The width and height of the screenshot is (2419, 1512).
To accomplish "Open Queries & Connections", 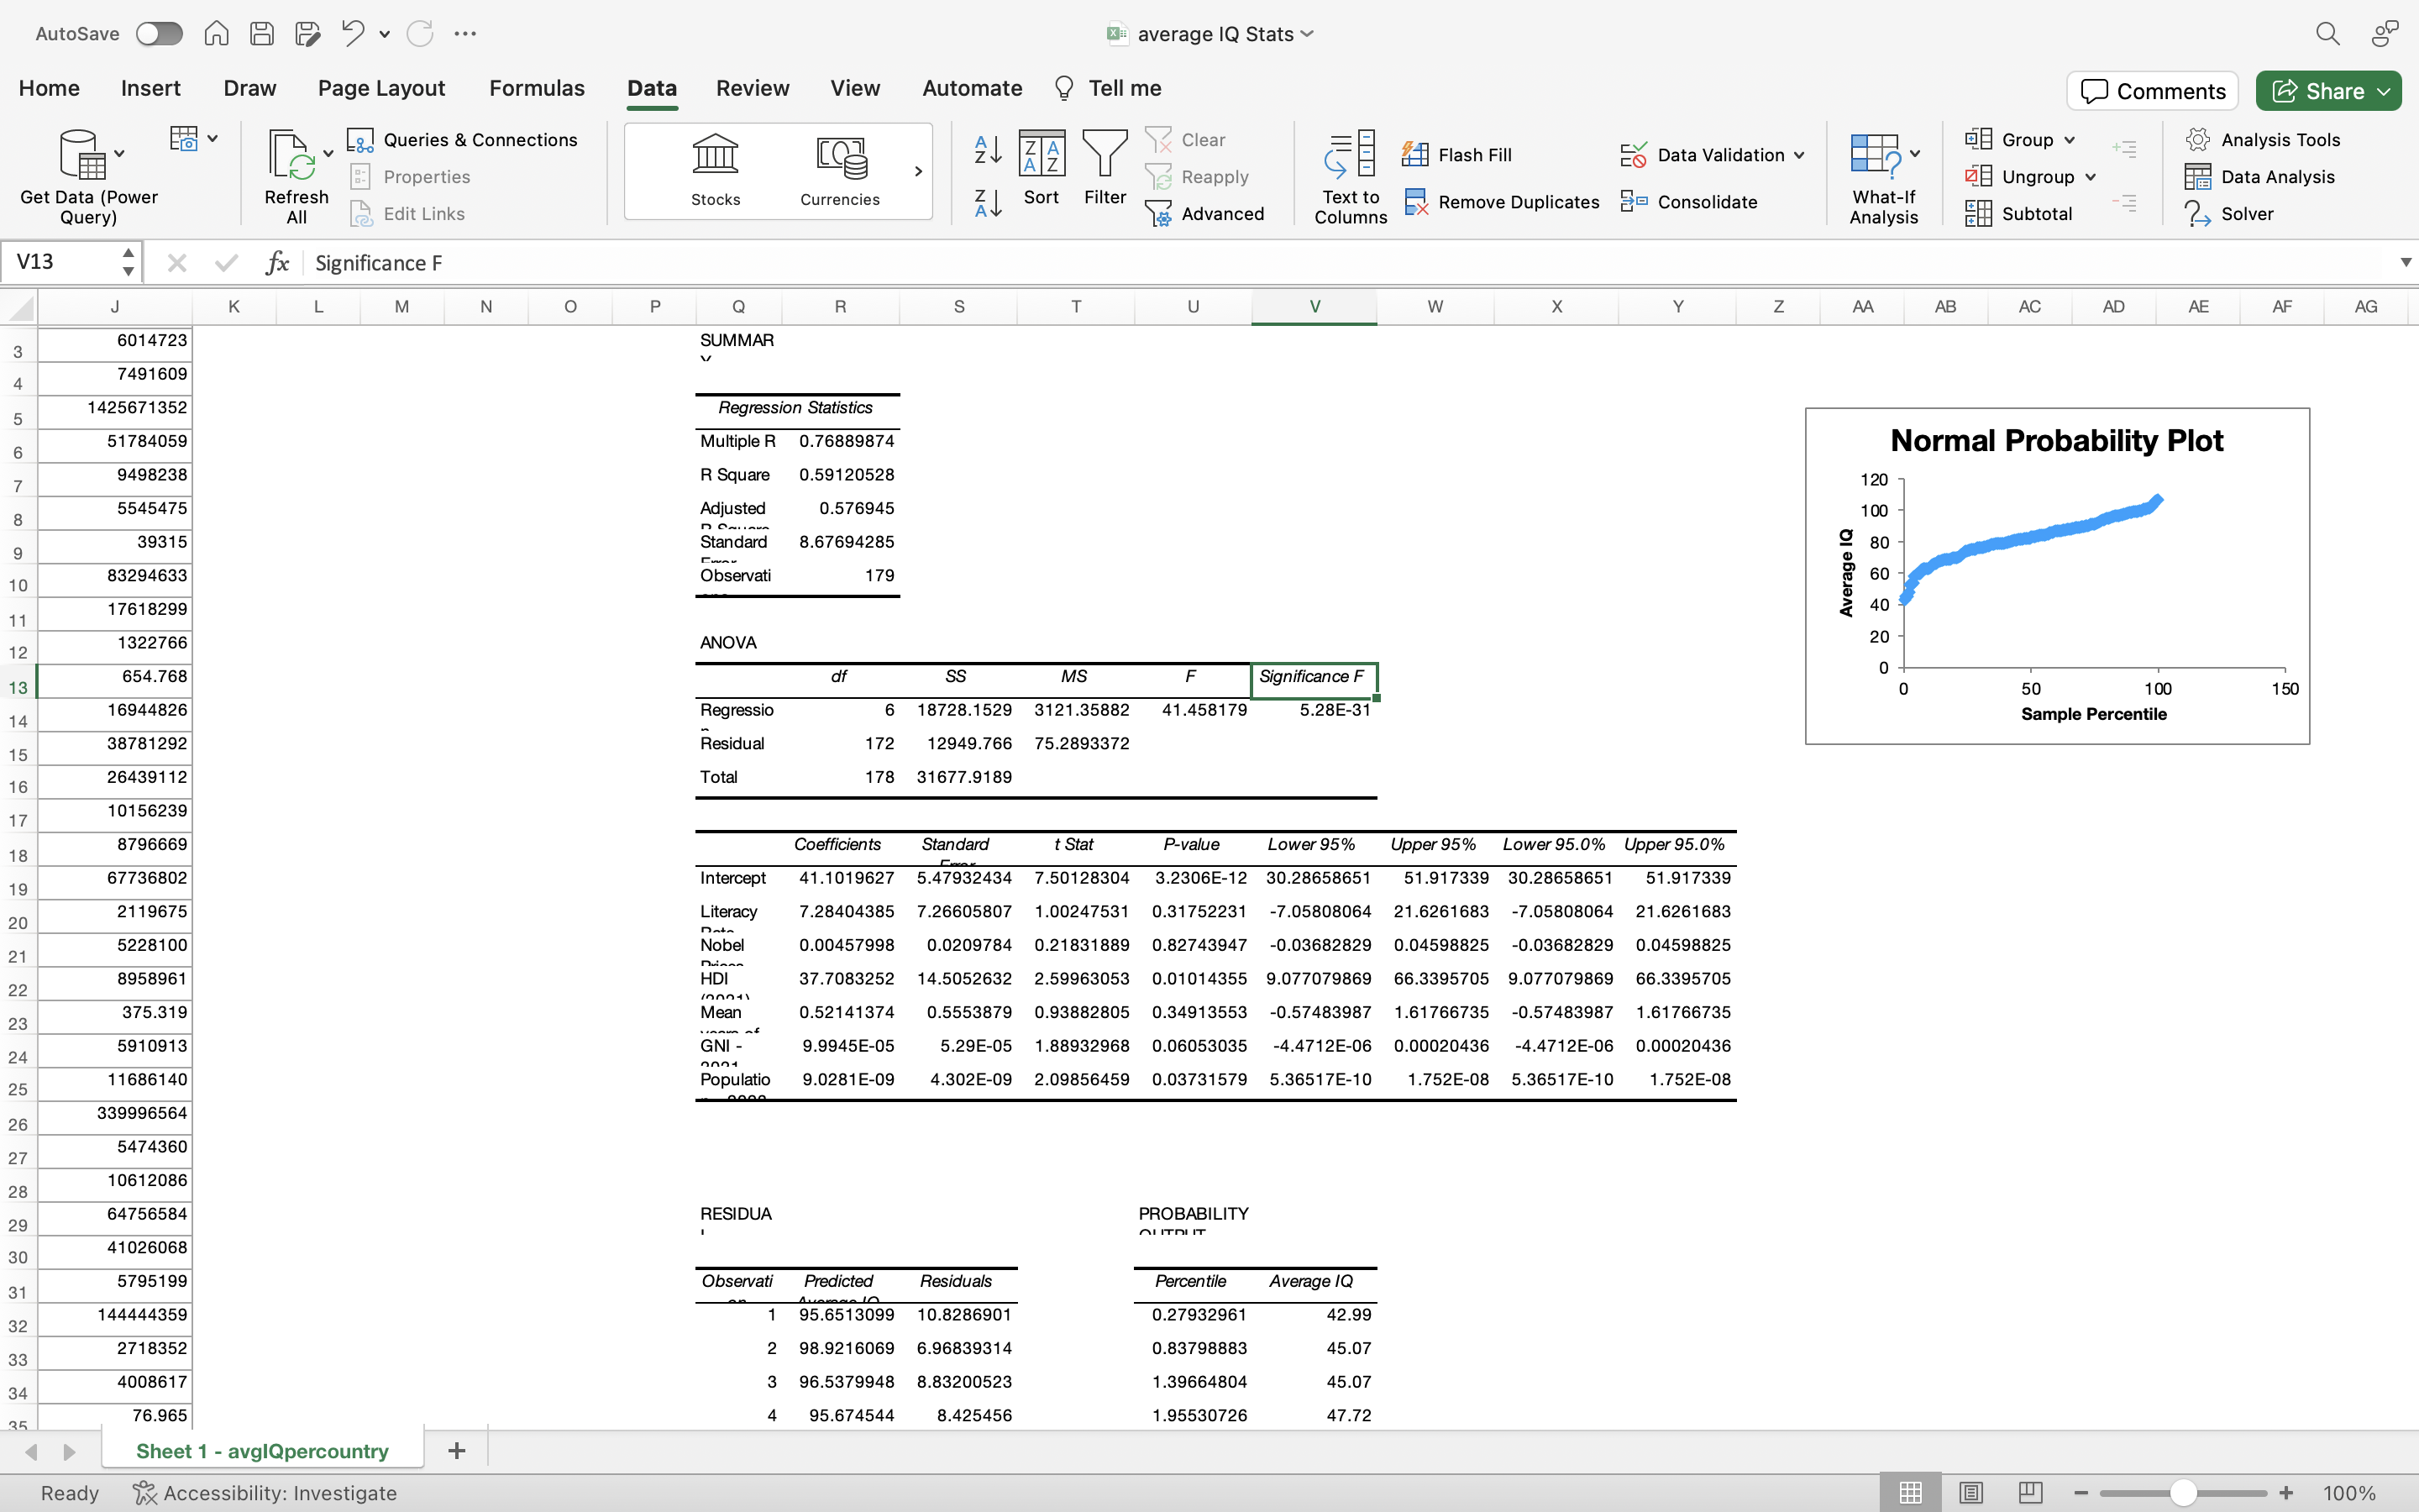I will coord(463,139).
